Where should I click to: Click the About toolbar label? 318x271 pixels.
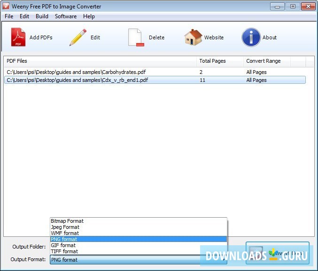coord(270,37)
